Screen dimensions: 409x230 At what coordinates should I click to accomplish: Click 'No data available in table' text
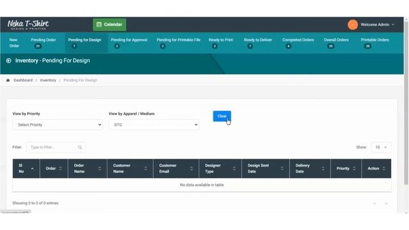click(202, 185)
